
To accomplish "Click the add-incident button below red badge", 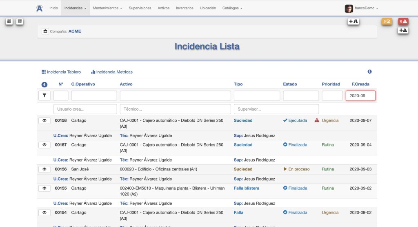I will 403,30.
